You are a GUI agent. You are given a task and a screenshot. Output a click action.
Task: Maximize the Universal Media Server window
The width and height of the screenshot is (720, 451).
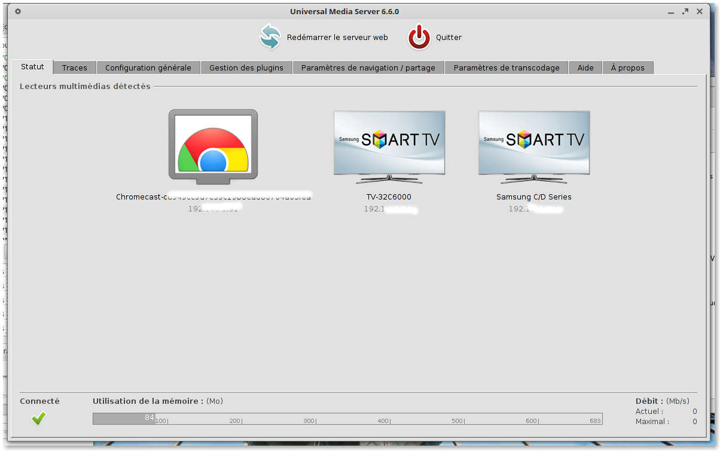tap(685, 11)
